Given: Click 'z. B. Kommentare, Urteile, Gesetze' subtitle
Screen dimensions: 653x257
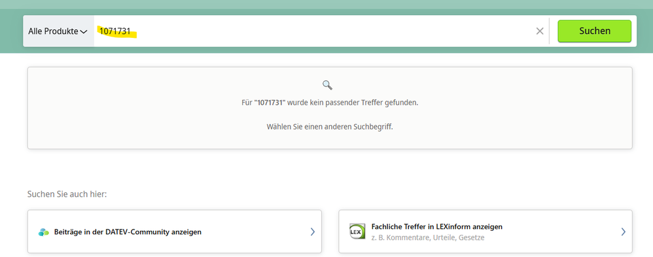Looking at the screenshot, I should point(428,238).
